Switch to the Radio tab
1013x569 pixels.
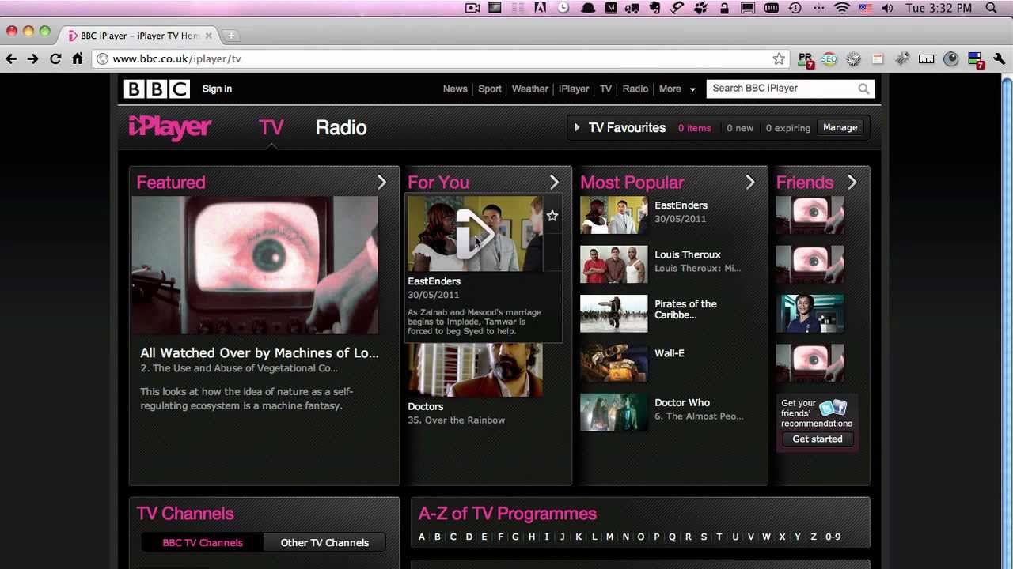(341, 127)
